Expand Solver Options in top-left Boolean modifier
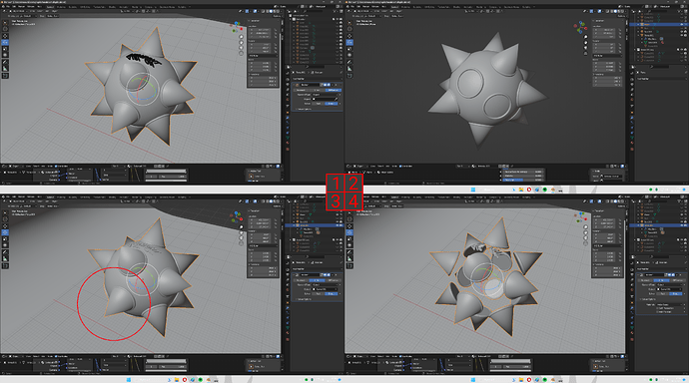This screenshot has width=689, height=383. click(305, 109)
